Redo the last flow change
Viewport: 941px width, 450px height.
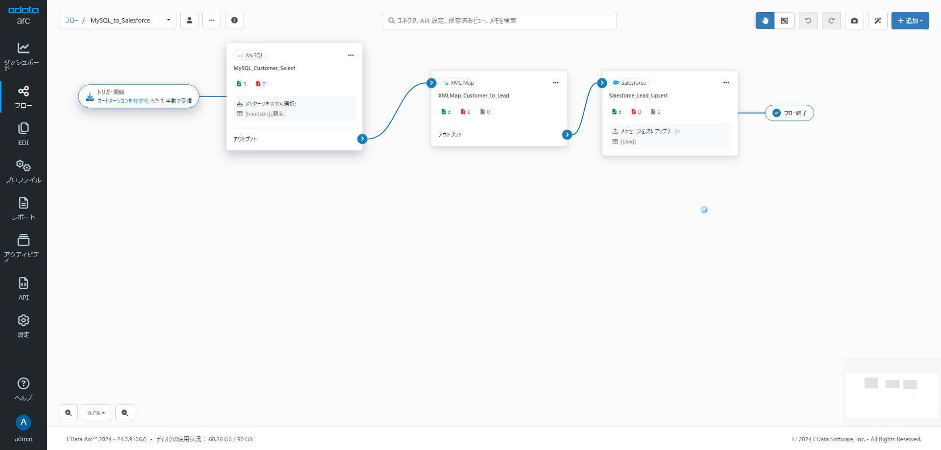(831, 21)
